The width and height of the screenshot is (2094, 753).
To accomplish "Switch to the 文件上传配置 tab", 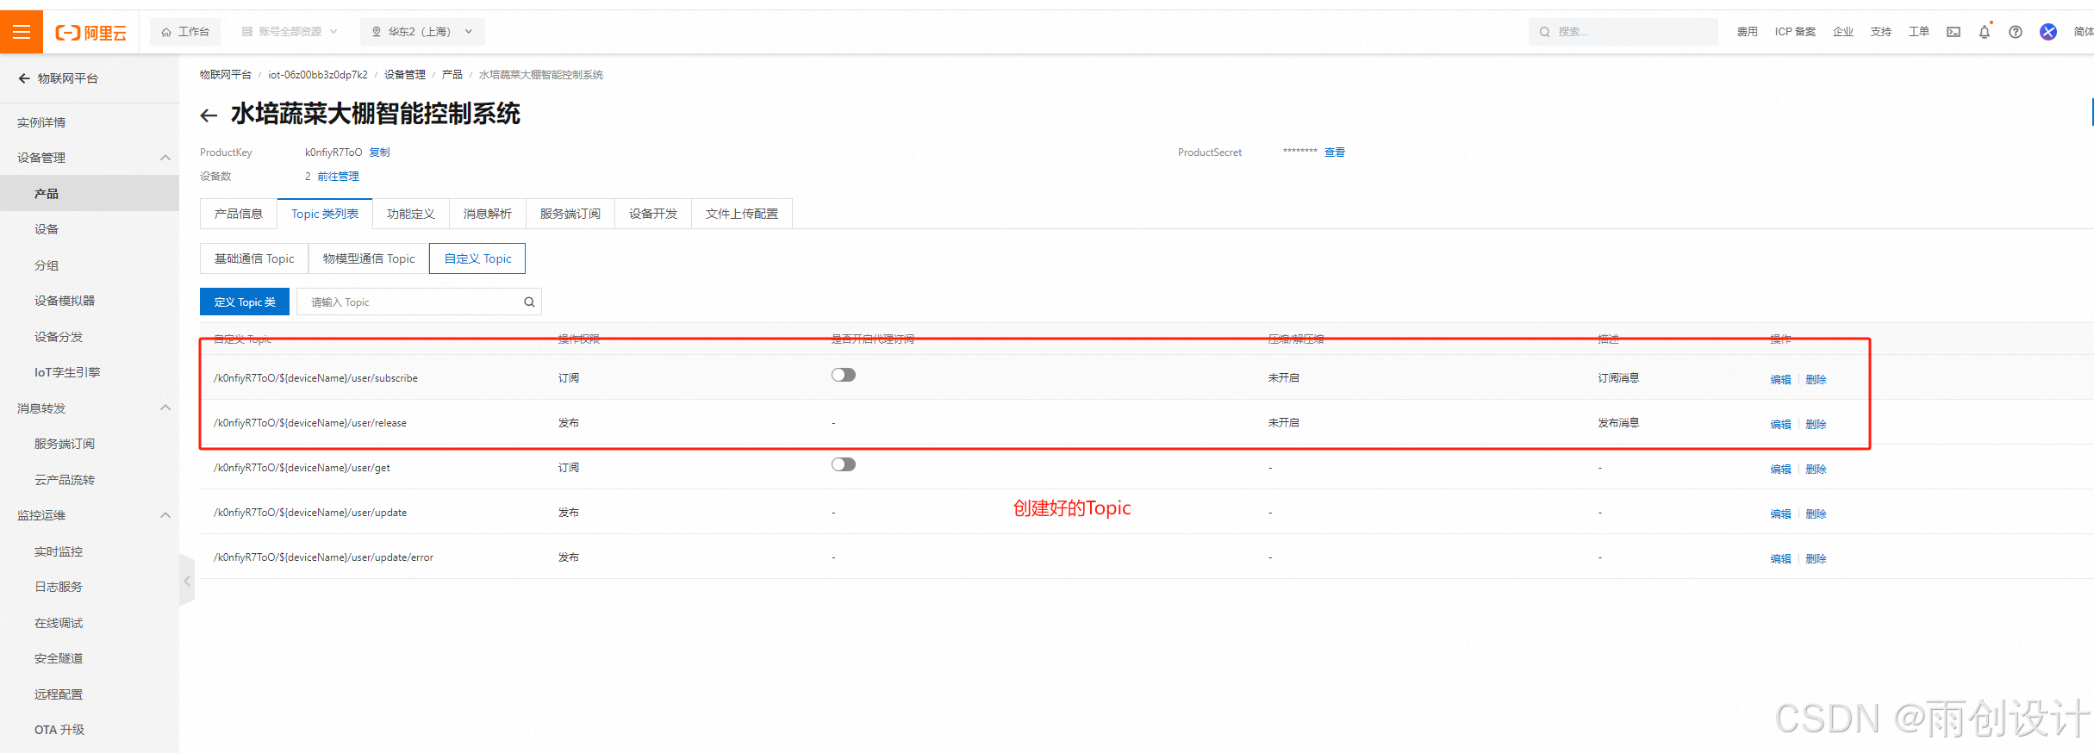I will 742,214.
